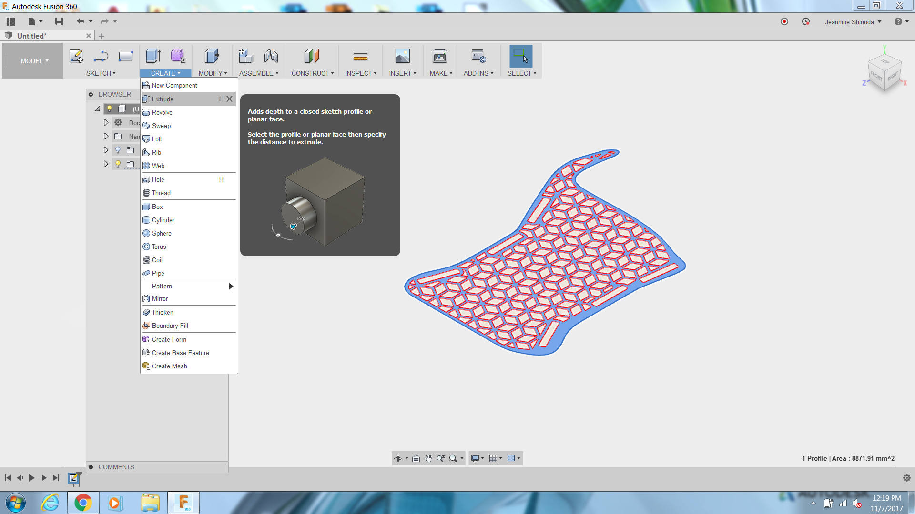Screen dimensions: 915x514
Task: Expand Named Views tree node
Action: click(106, 137)
